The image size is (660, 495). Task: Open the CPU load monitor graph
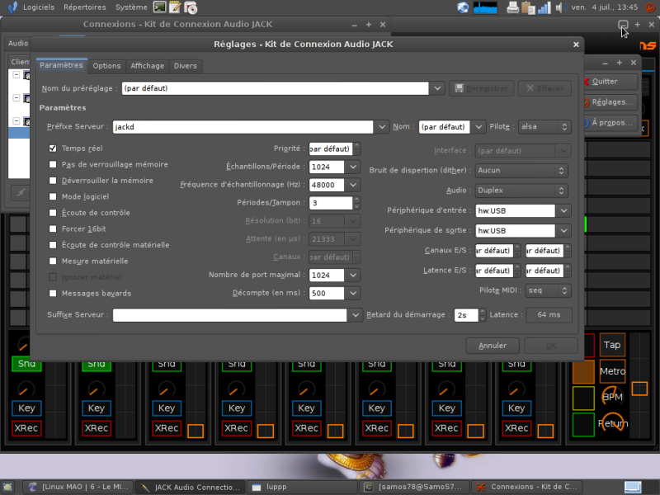[485, 7]
